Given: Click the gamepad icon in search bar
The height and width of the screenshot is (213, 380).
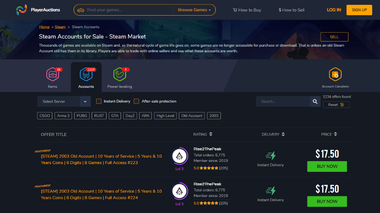Looking at the screenshot, I should 81,10.
